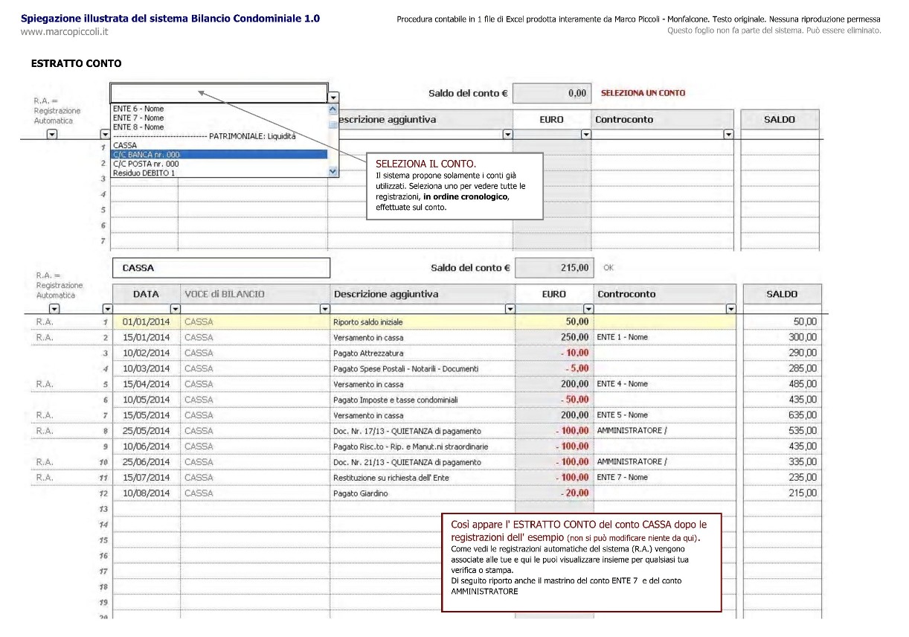The width and height of the screenshot is (909, 637).
Task: Open the EURO filter arrow in the upper table
Action: 585,135
